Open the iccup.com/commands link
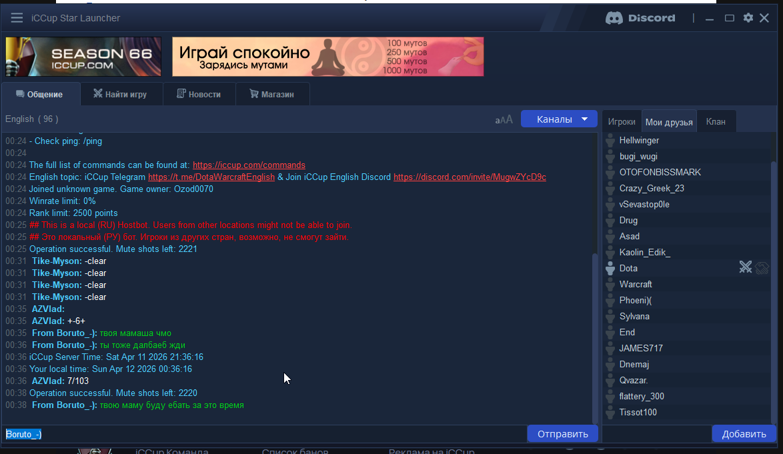This screenshot has height=454, width=783. (249, 165)
